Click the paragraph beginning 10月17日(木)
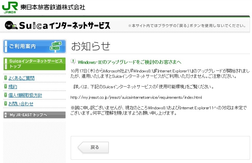The image size is (252, 163). (160, 73)
